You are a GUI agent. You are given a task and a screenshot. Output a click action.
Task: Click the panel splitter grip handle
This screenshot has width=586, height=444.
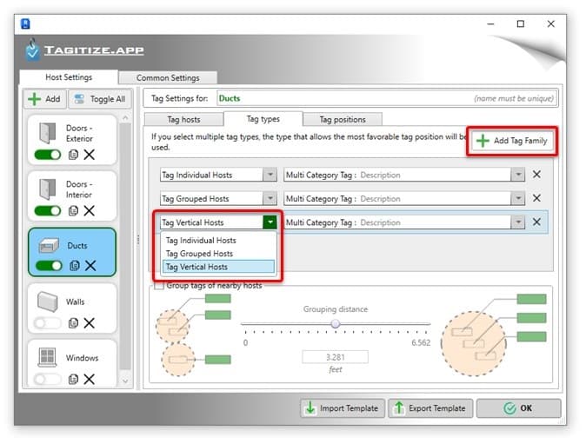coord(138,239)
